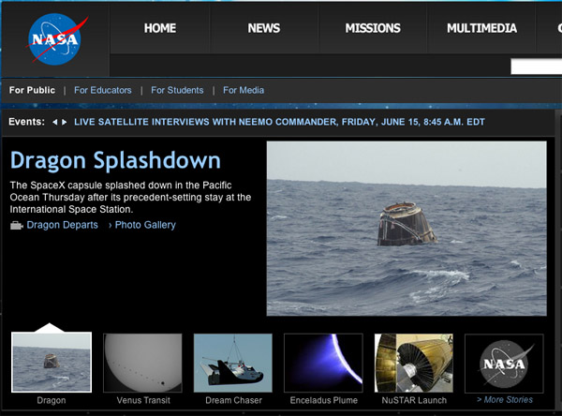Open the HOME menu item

[x=160, y=28]
